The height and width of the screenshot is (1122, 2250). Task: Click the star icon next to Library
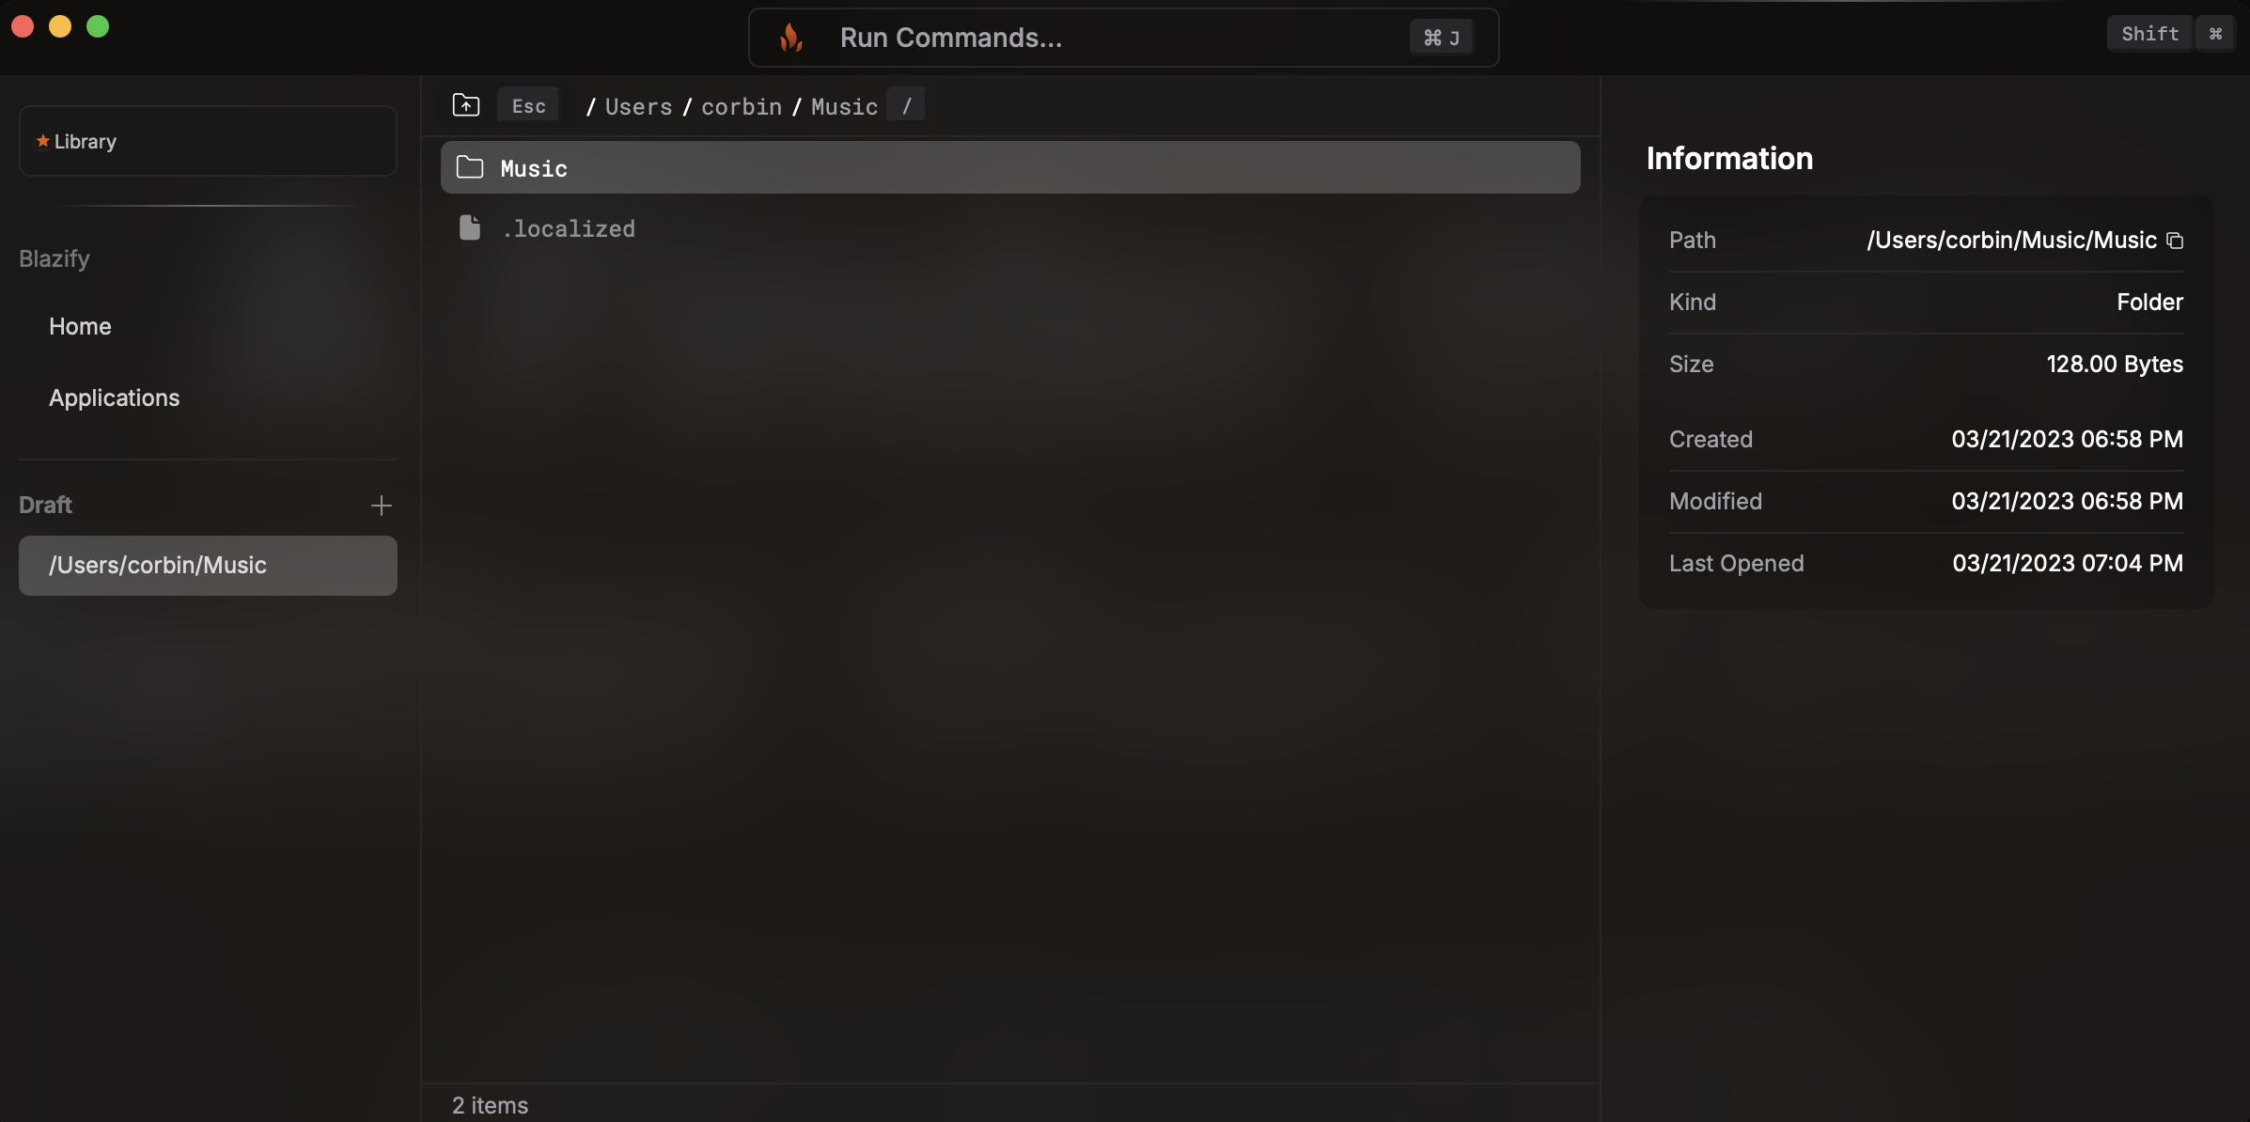click(42, 141)
